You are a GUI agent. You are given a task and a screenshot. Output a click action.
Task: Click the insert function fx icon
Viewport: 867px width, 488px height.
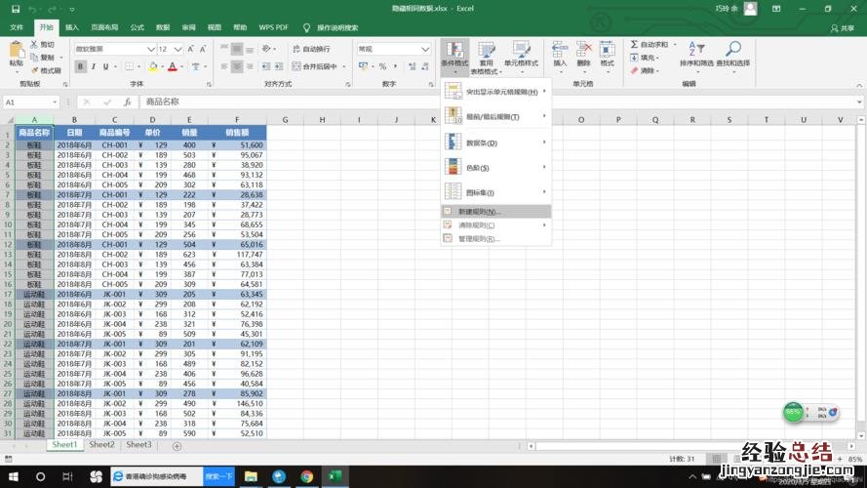[x=127, y=102]
